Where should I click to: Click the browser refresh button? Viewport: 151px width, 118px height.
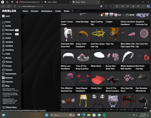point(8,6)
